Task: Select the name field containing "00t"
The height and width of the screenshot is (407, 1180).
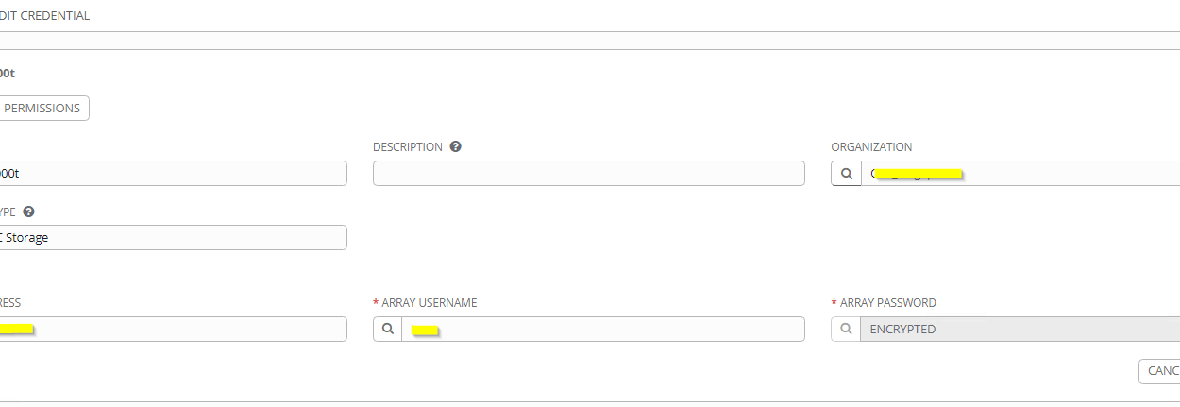Action: click(170, 174)
